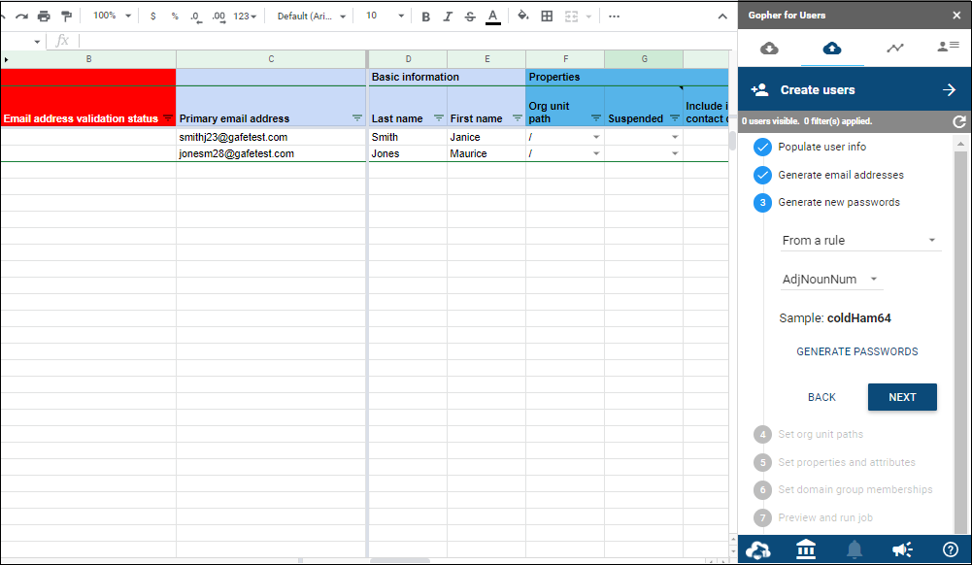
Task: Expand the 'From a rule' dropdown
Action: [x=859, y=241]
